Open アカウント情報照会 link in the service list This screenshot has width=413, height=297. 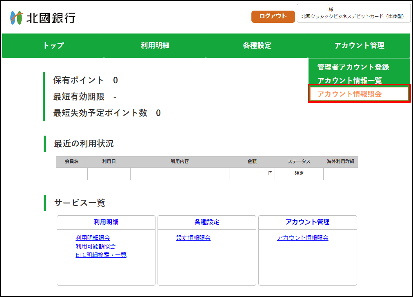point(302,238)
